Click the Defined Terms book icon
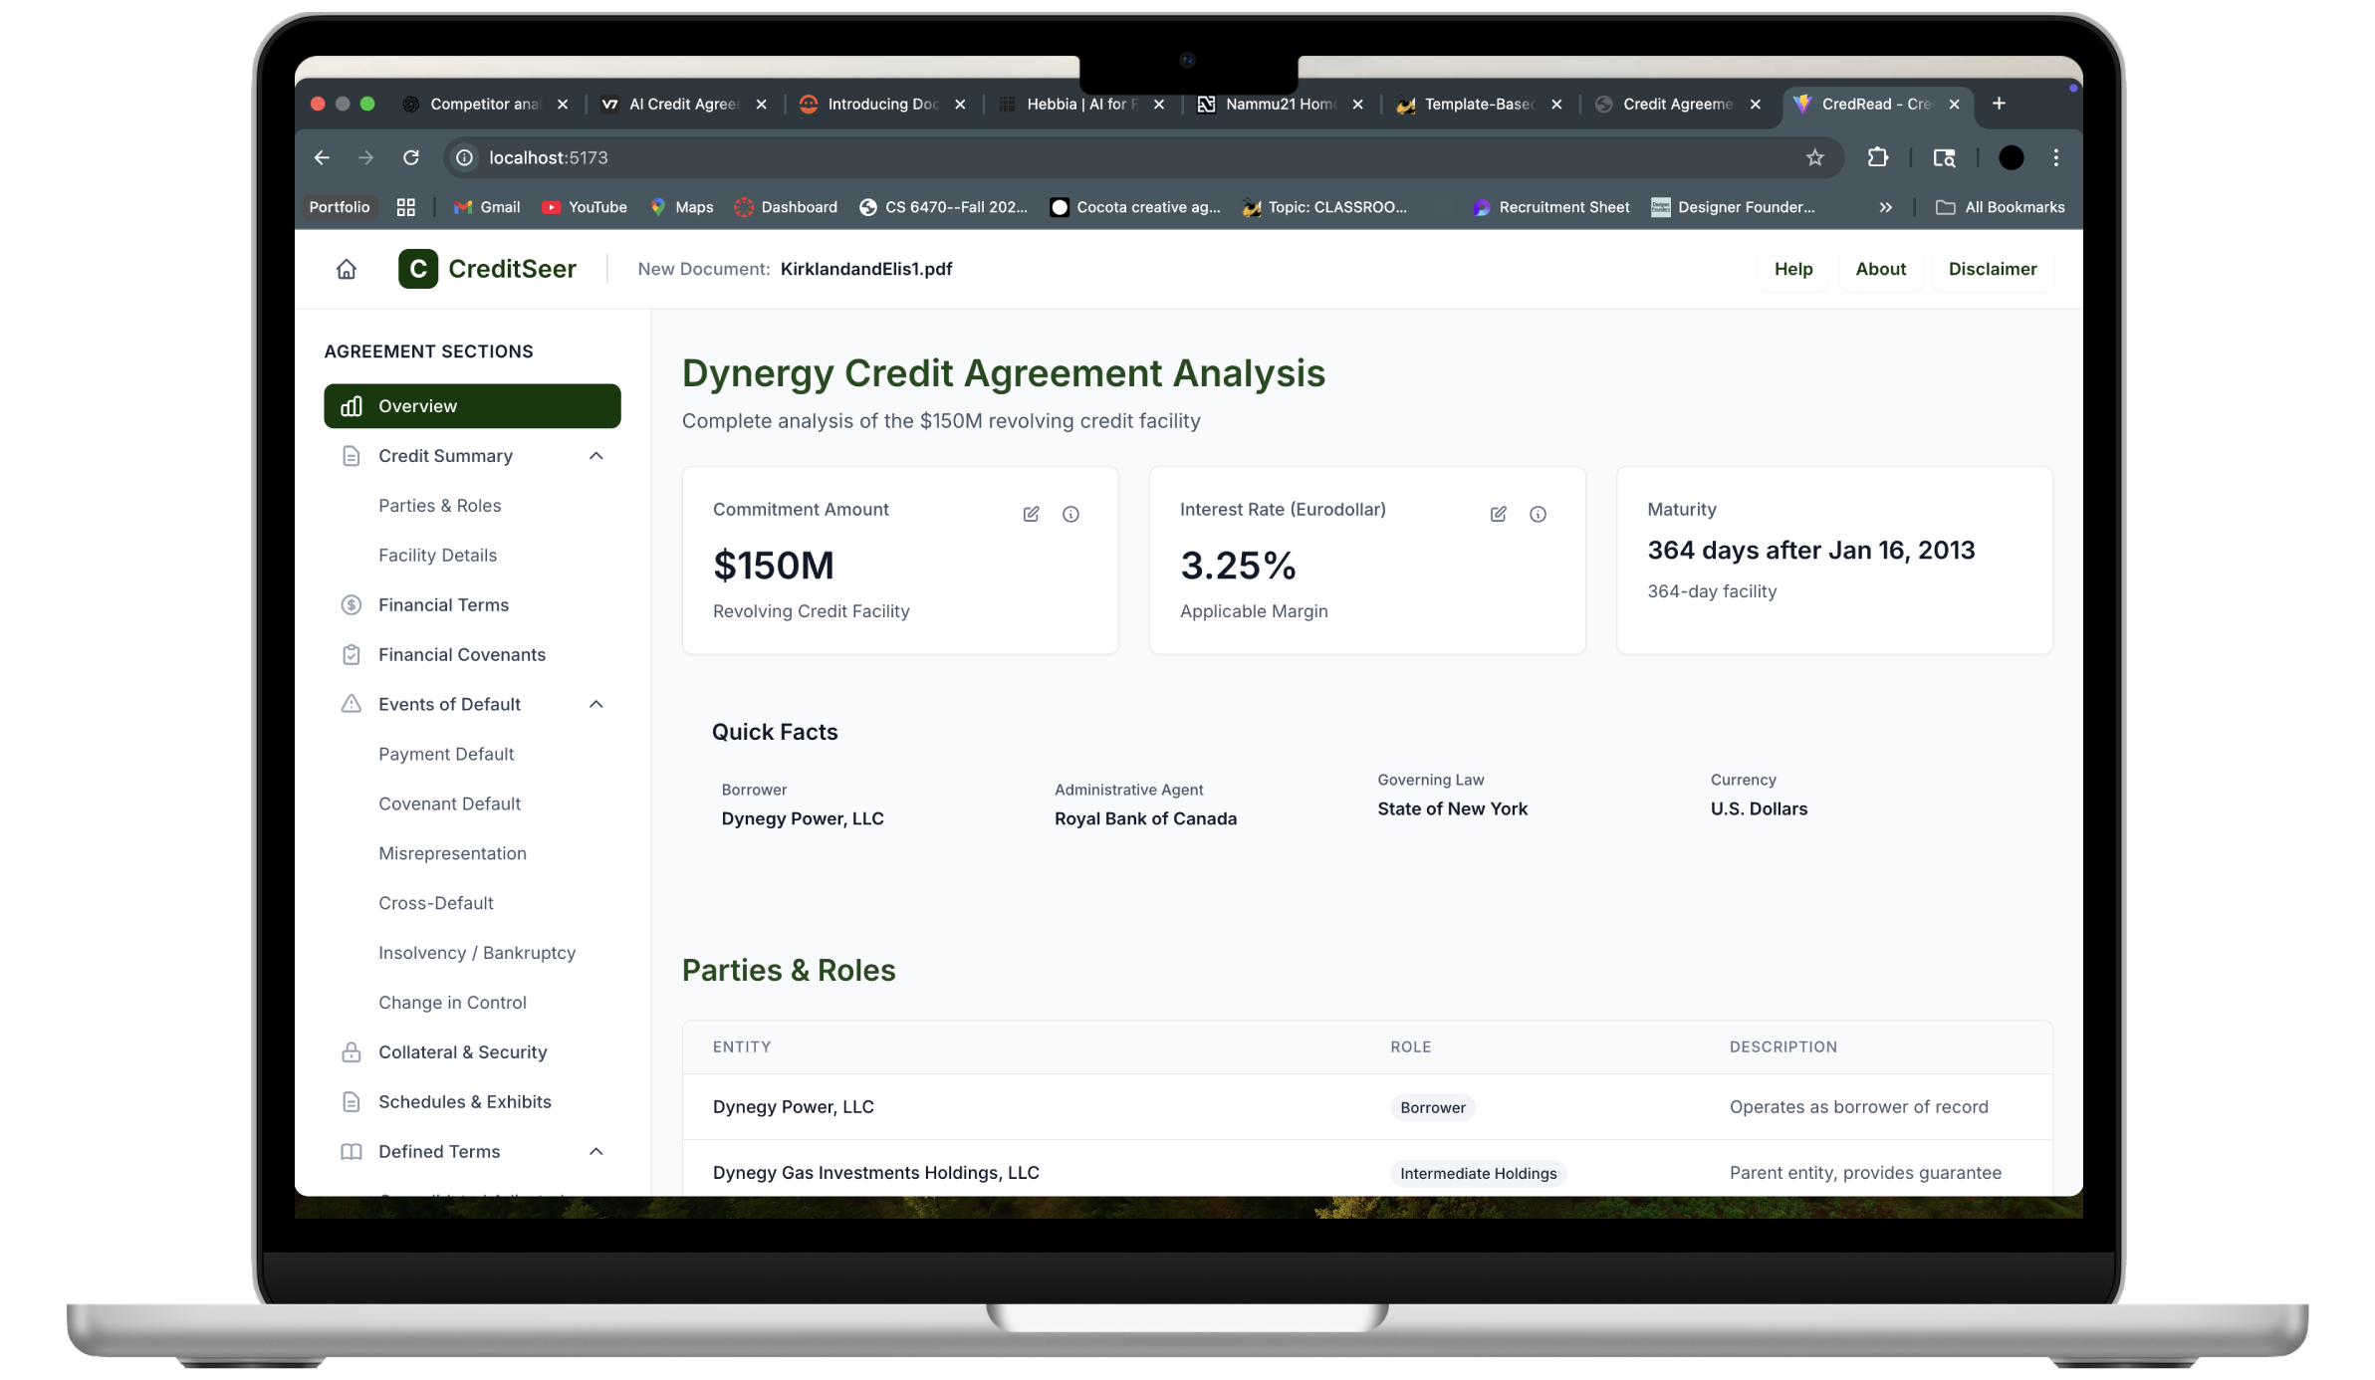The width and height of the screenshot is (2375, 1380). point(352,1151)
